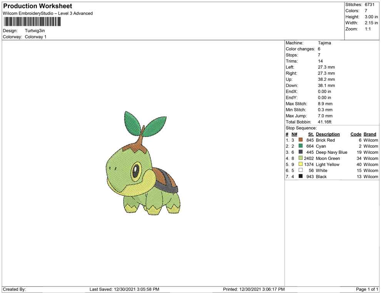Click the 'Production Worksheet' title
381x293 pixels.
pyautogui.click(x=38, y=6)
